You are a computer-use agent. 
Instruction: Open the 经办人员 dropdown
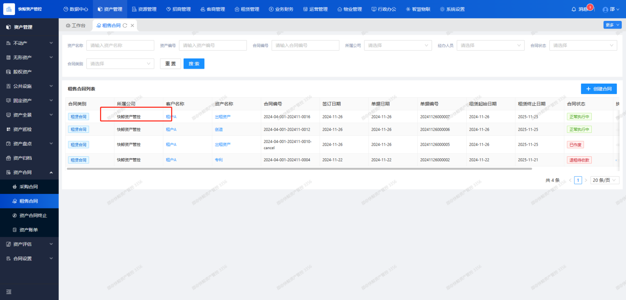(x=491, y=45)
